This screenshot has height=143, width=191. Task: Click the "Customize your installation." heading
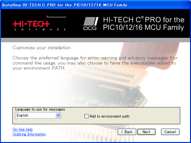[x=42, y=48]
